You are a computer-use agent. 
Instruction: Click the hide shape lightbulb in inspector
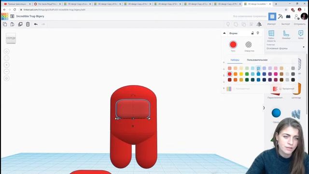tap(258, 33)
